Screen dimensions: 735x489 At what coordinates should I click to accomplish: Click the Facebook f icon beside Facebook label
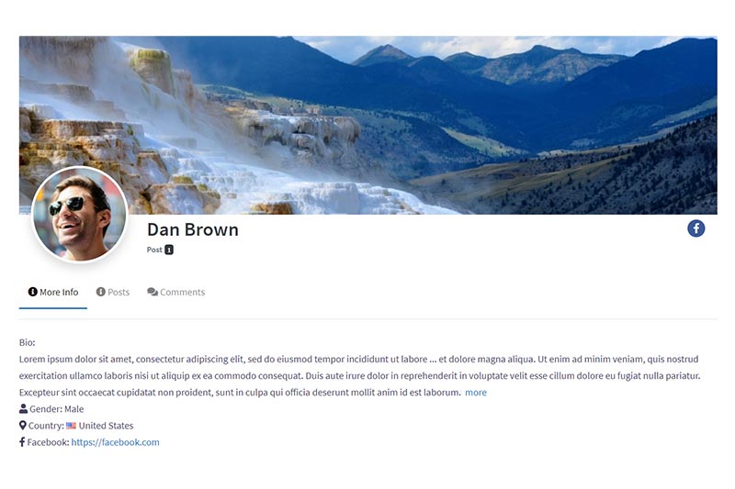click(22, 441)
